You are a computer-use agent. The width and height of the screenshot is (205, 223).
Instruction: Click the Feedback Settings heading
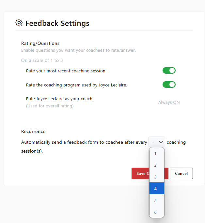[x=57, y=23]
